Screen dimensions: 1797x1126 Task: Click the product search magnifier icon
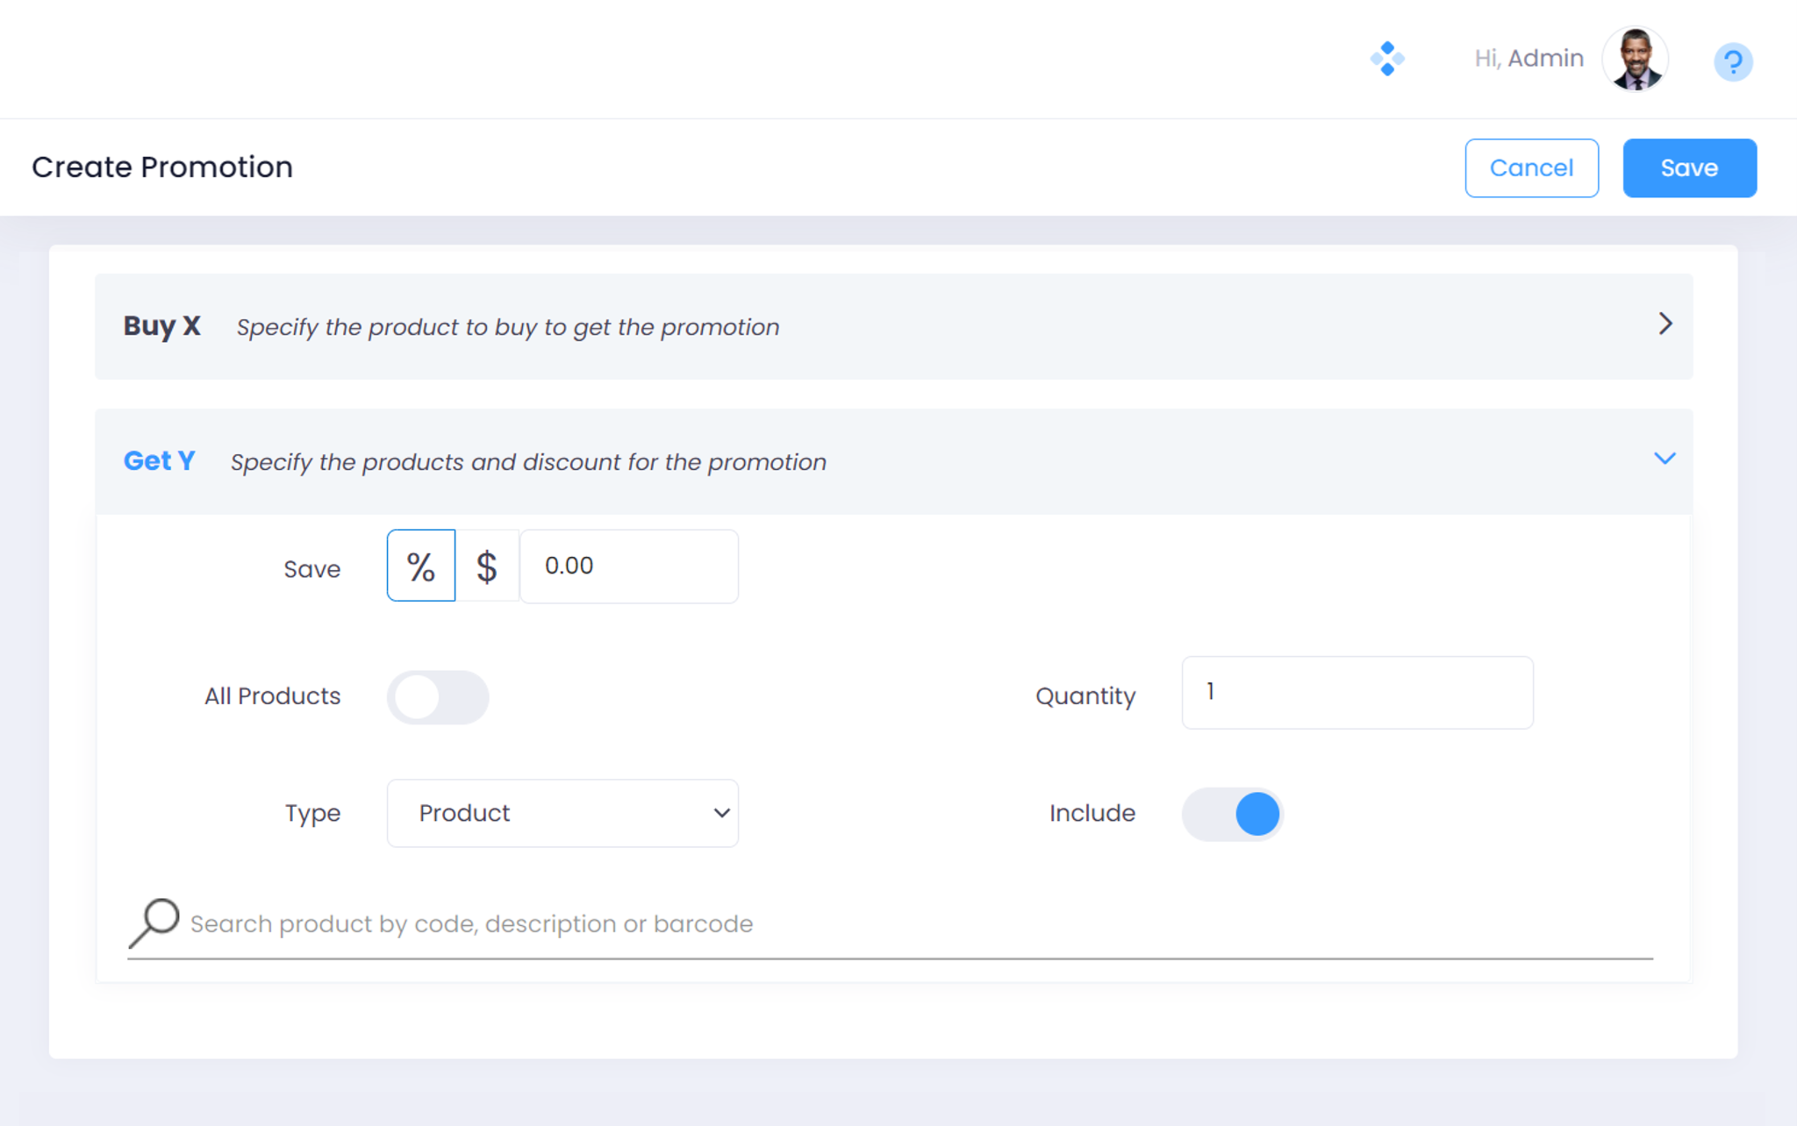(x=154, y=923)
